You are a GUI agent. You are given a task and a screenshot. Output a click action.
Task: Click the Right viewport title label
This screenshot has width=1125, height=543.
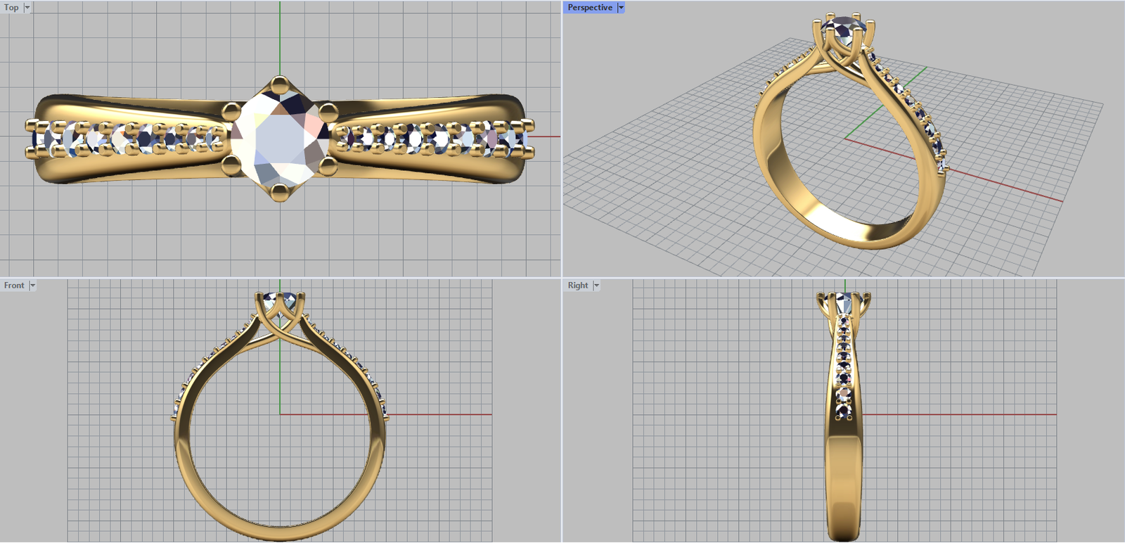577,286
